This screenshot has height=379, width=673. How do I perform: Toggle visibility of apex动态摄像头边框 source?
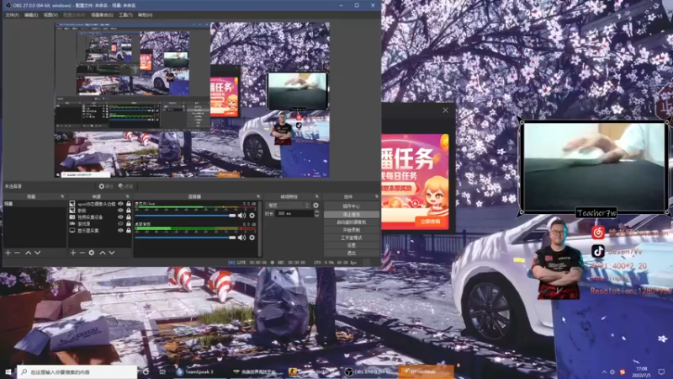(x=120, y=204)
